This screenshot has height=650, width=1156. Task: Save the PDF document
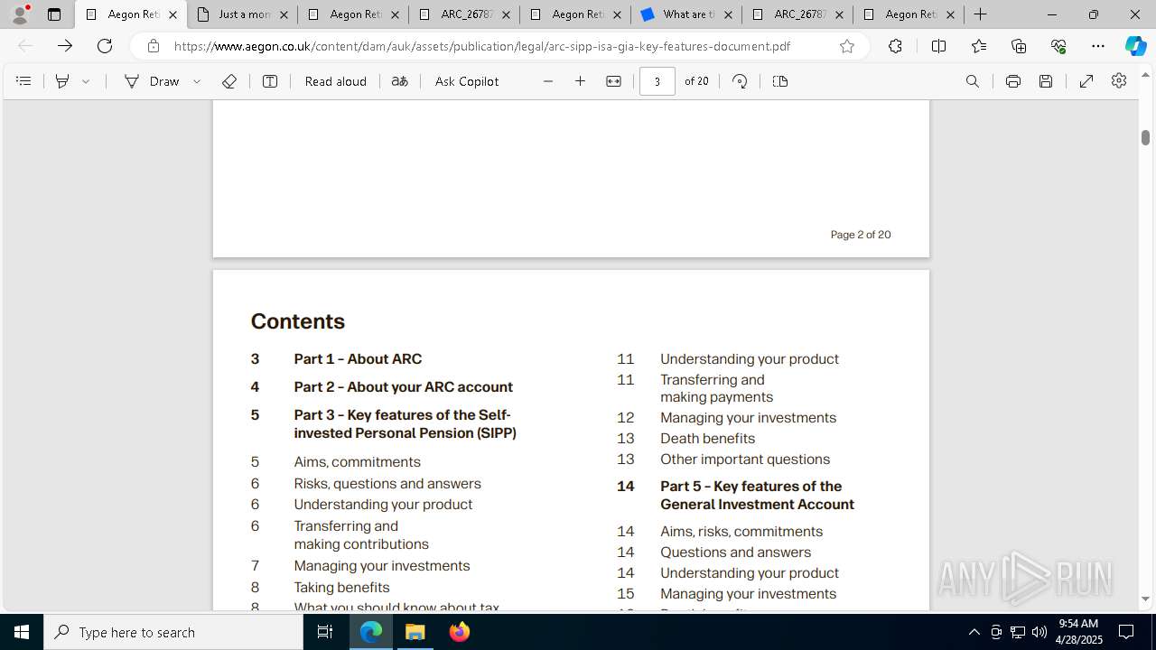1046,81
